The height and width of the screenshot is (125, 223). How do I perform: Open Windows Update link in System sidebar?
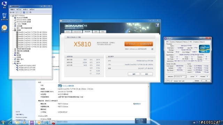[x=21, y=117]
